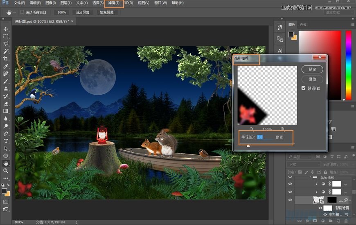The height and width of the screenshot is (225, 356).
Task: Open the 滤镜(T) menu
Action: coord(114,3)
